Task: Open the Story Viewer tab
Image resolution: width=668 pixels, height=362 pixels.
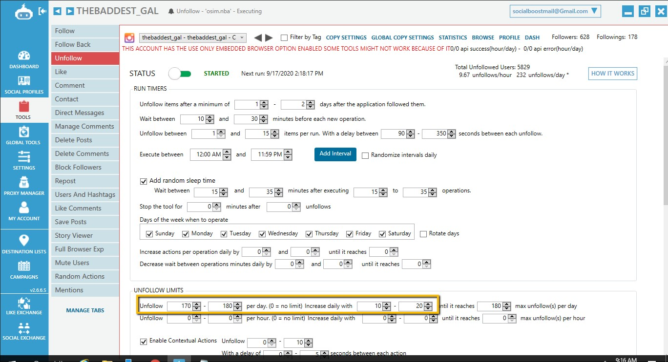Action: click(85, 235)
